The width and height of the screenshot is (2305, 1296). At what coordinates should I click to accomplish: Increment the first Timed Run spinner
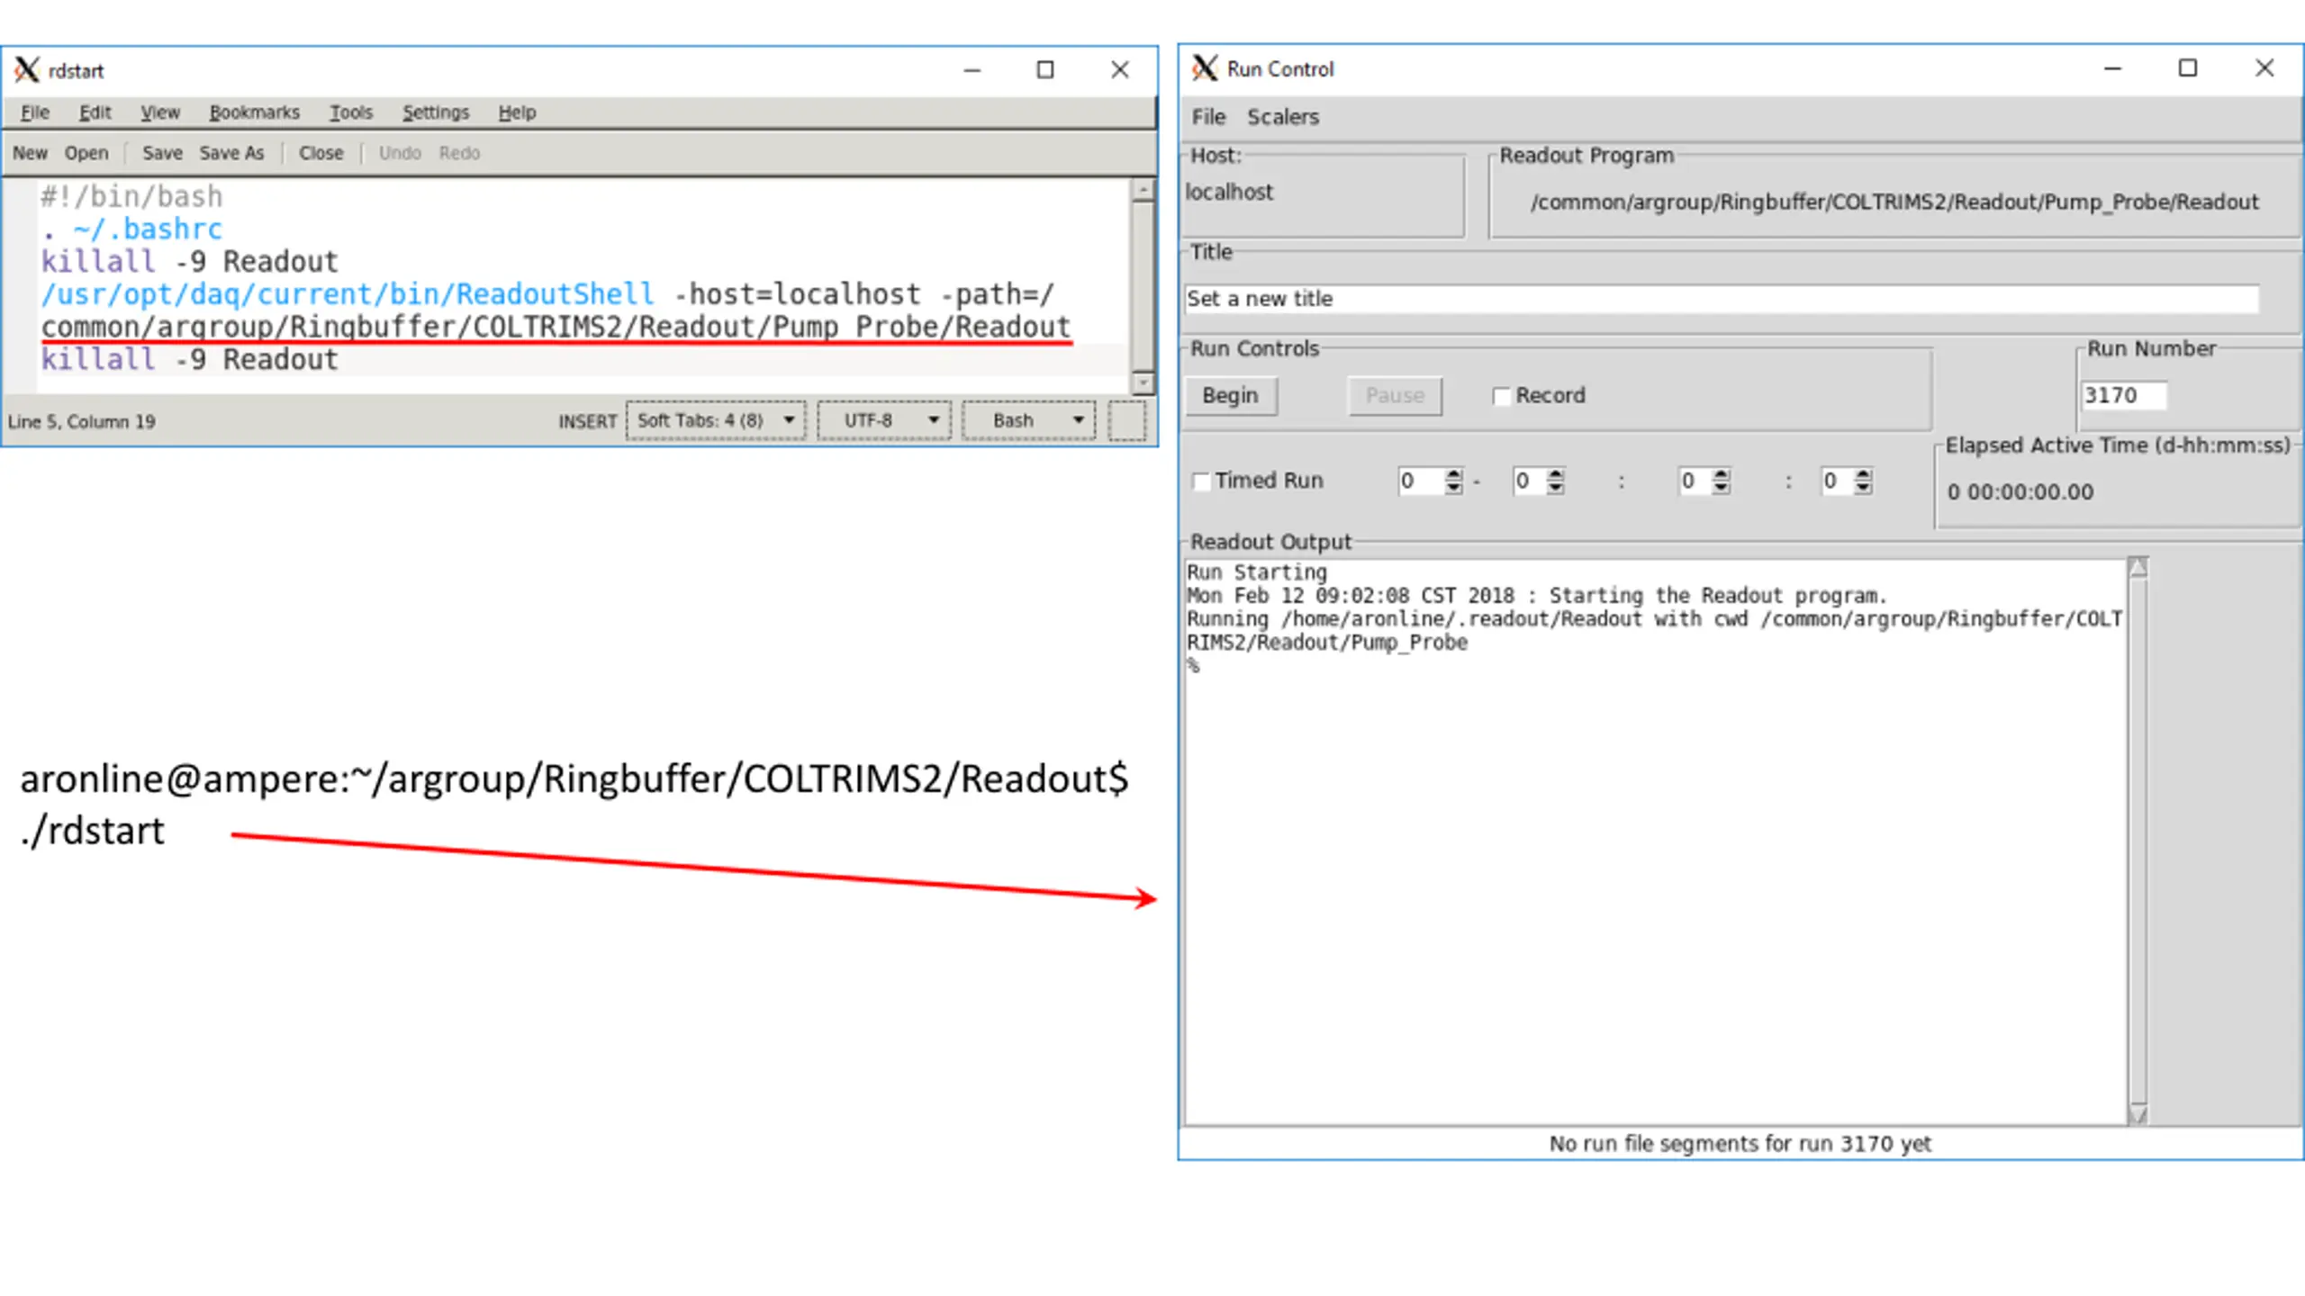coord(1453,474)
